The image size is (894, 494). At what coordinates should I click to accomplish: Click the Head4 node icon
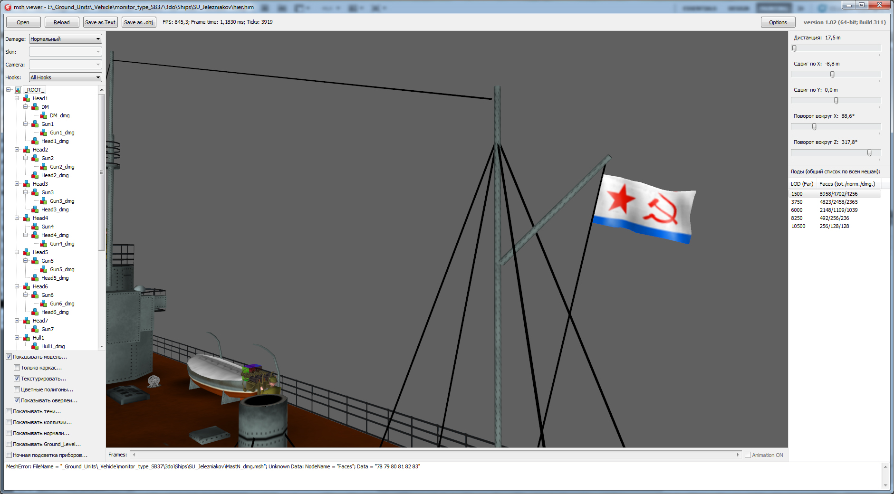(27, 218)
